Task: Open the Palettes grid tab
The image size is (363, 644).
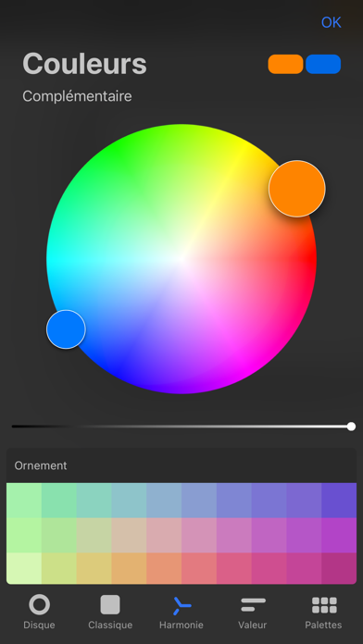Action: [323, 612]
